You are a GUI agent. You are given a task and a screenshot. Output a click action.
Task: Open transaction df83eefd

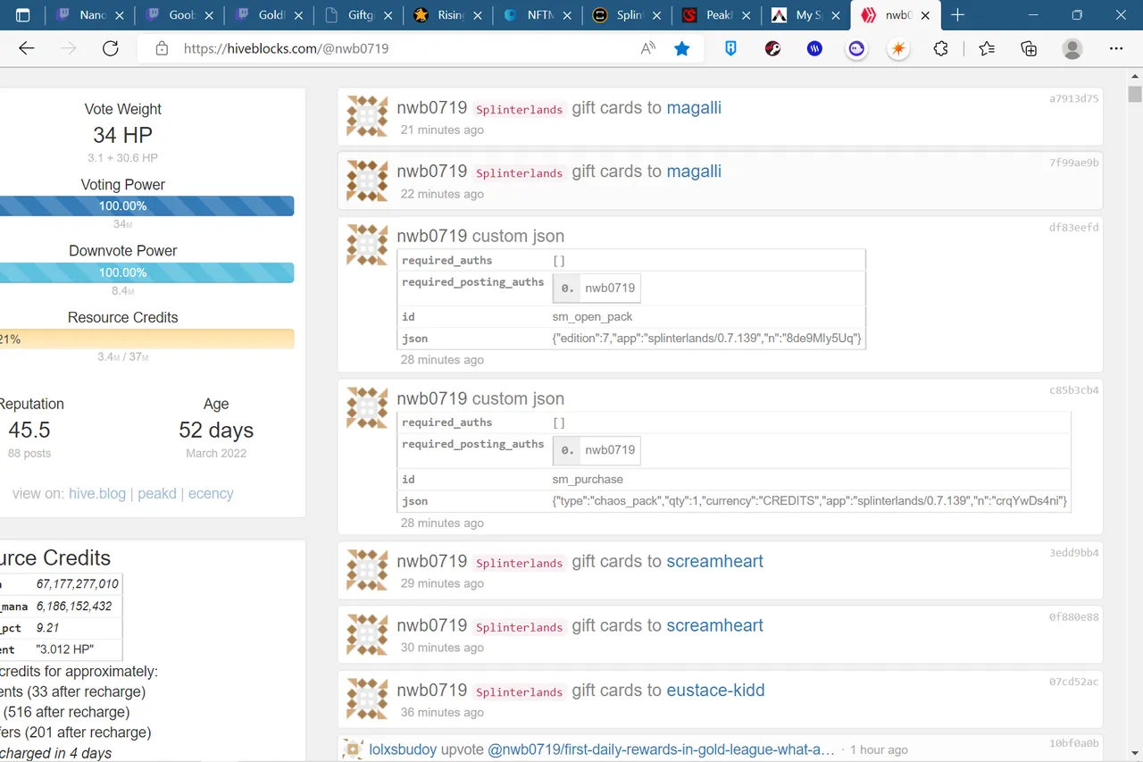pos(1074,227)
